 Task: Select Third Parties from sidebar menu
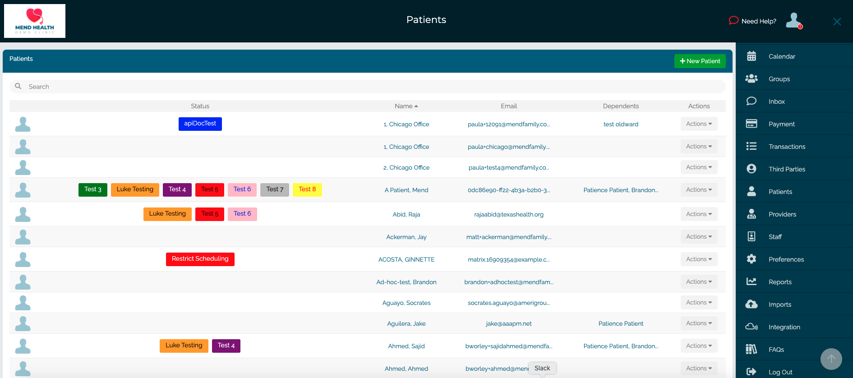click(787, 169)
